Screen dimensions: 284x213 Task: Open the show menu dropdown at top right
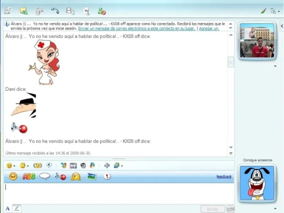pyautogui.click(x=275, y=11)
